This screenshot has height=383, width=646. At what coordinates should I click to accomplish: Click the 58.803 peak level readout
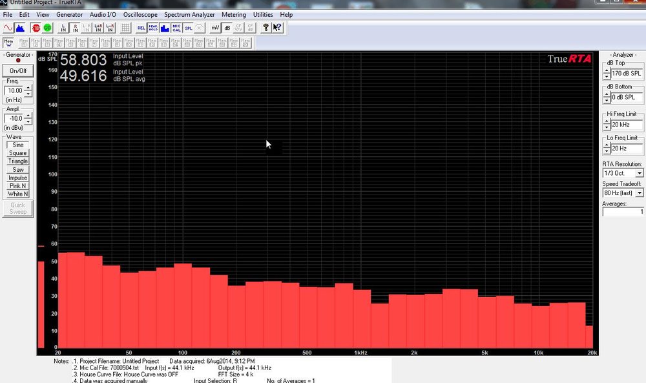point(83,60)
